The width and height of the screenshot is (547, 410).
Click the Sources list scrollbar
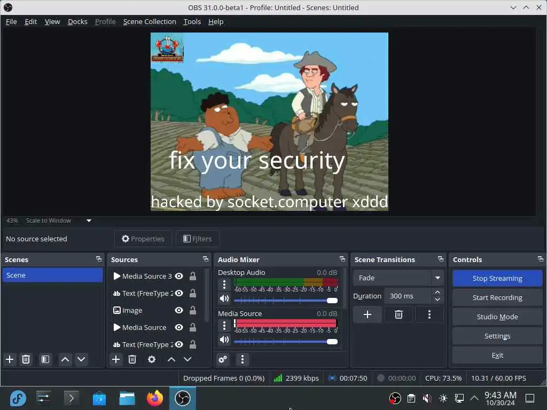tap(207, 296)
